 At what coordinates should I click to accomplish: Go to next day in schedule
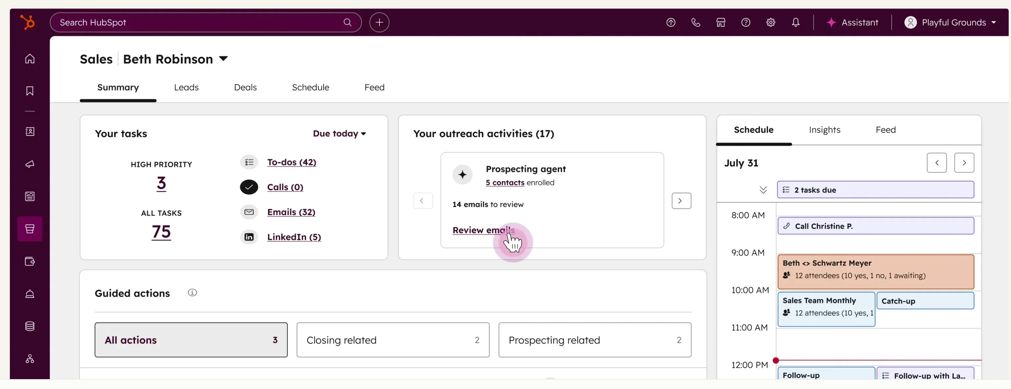point(964,163)
